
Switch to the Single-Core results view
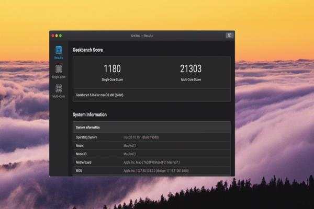pos(59,71)
